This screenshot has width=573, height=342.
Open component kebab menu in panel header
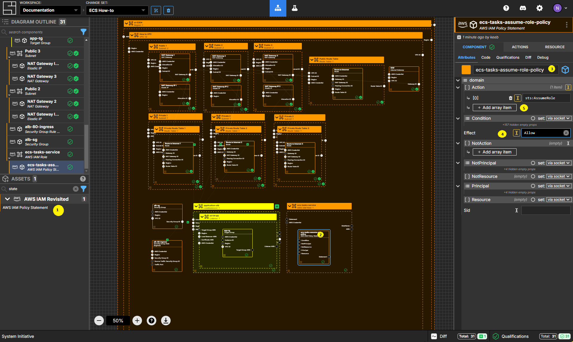[567, 25]
